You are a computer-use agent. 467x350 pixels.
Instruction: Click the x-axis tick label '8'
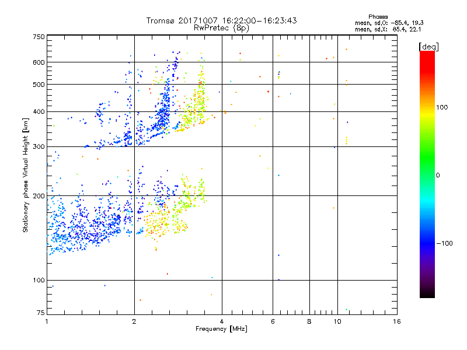309,321
